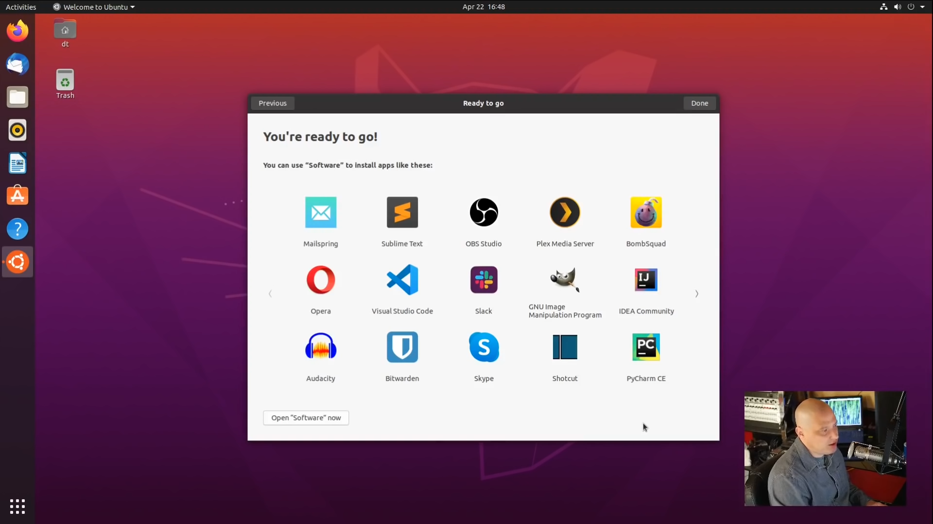Click the volume icon in top bar
This screenshot has width=933, height=524.
click(x=898, y=7)
